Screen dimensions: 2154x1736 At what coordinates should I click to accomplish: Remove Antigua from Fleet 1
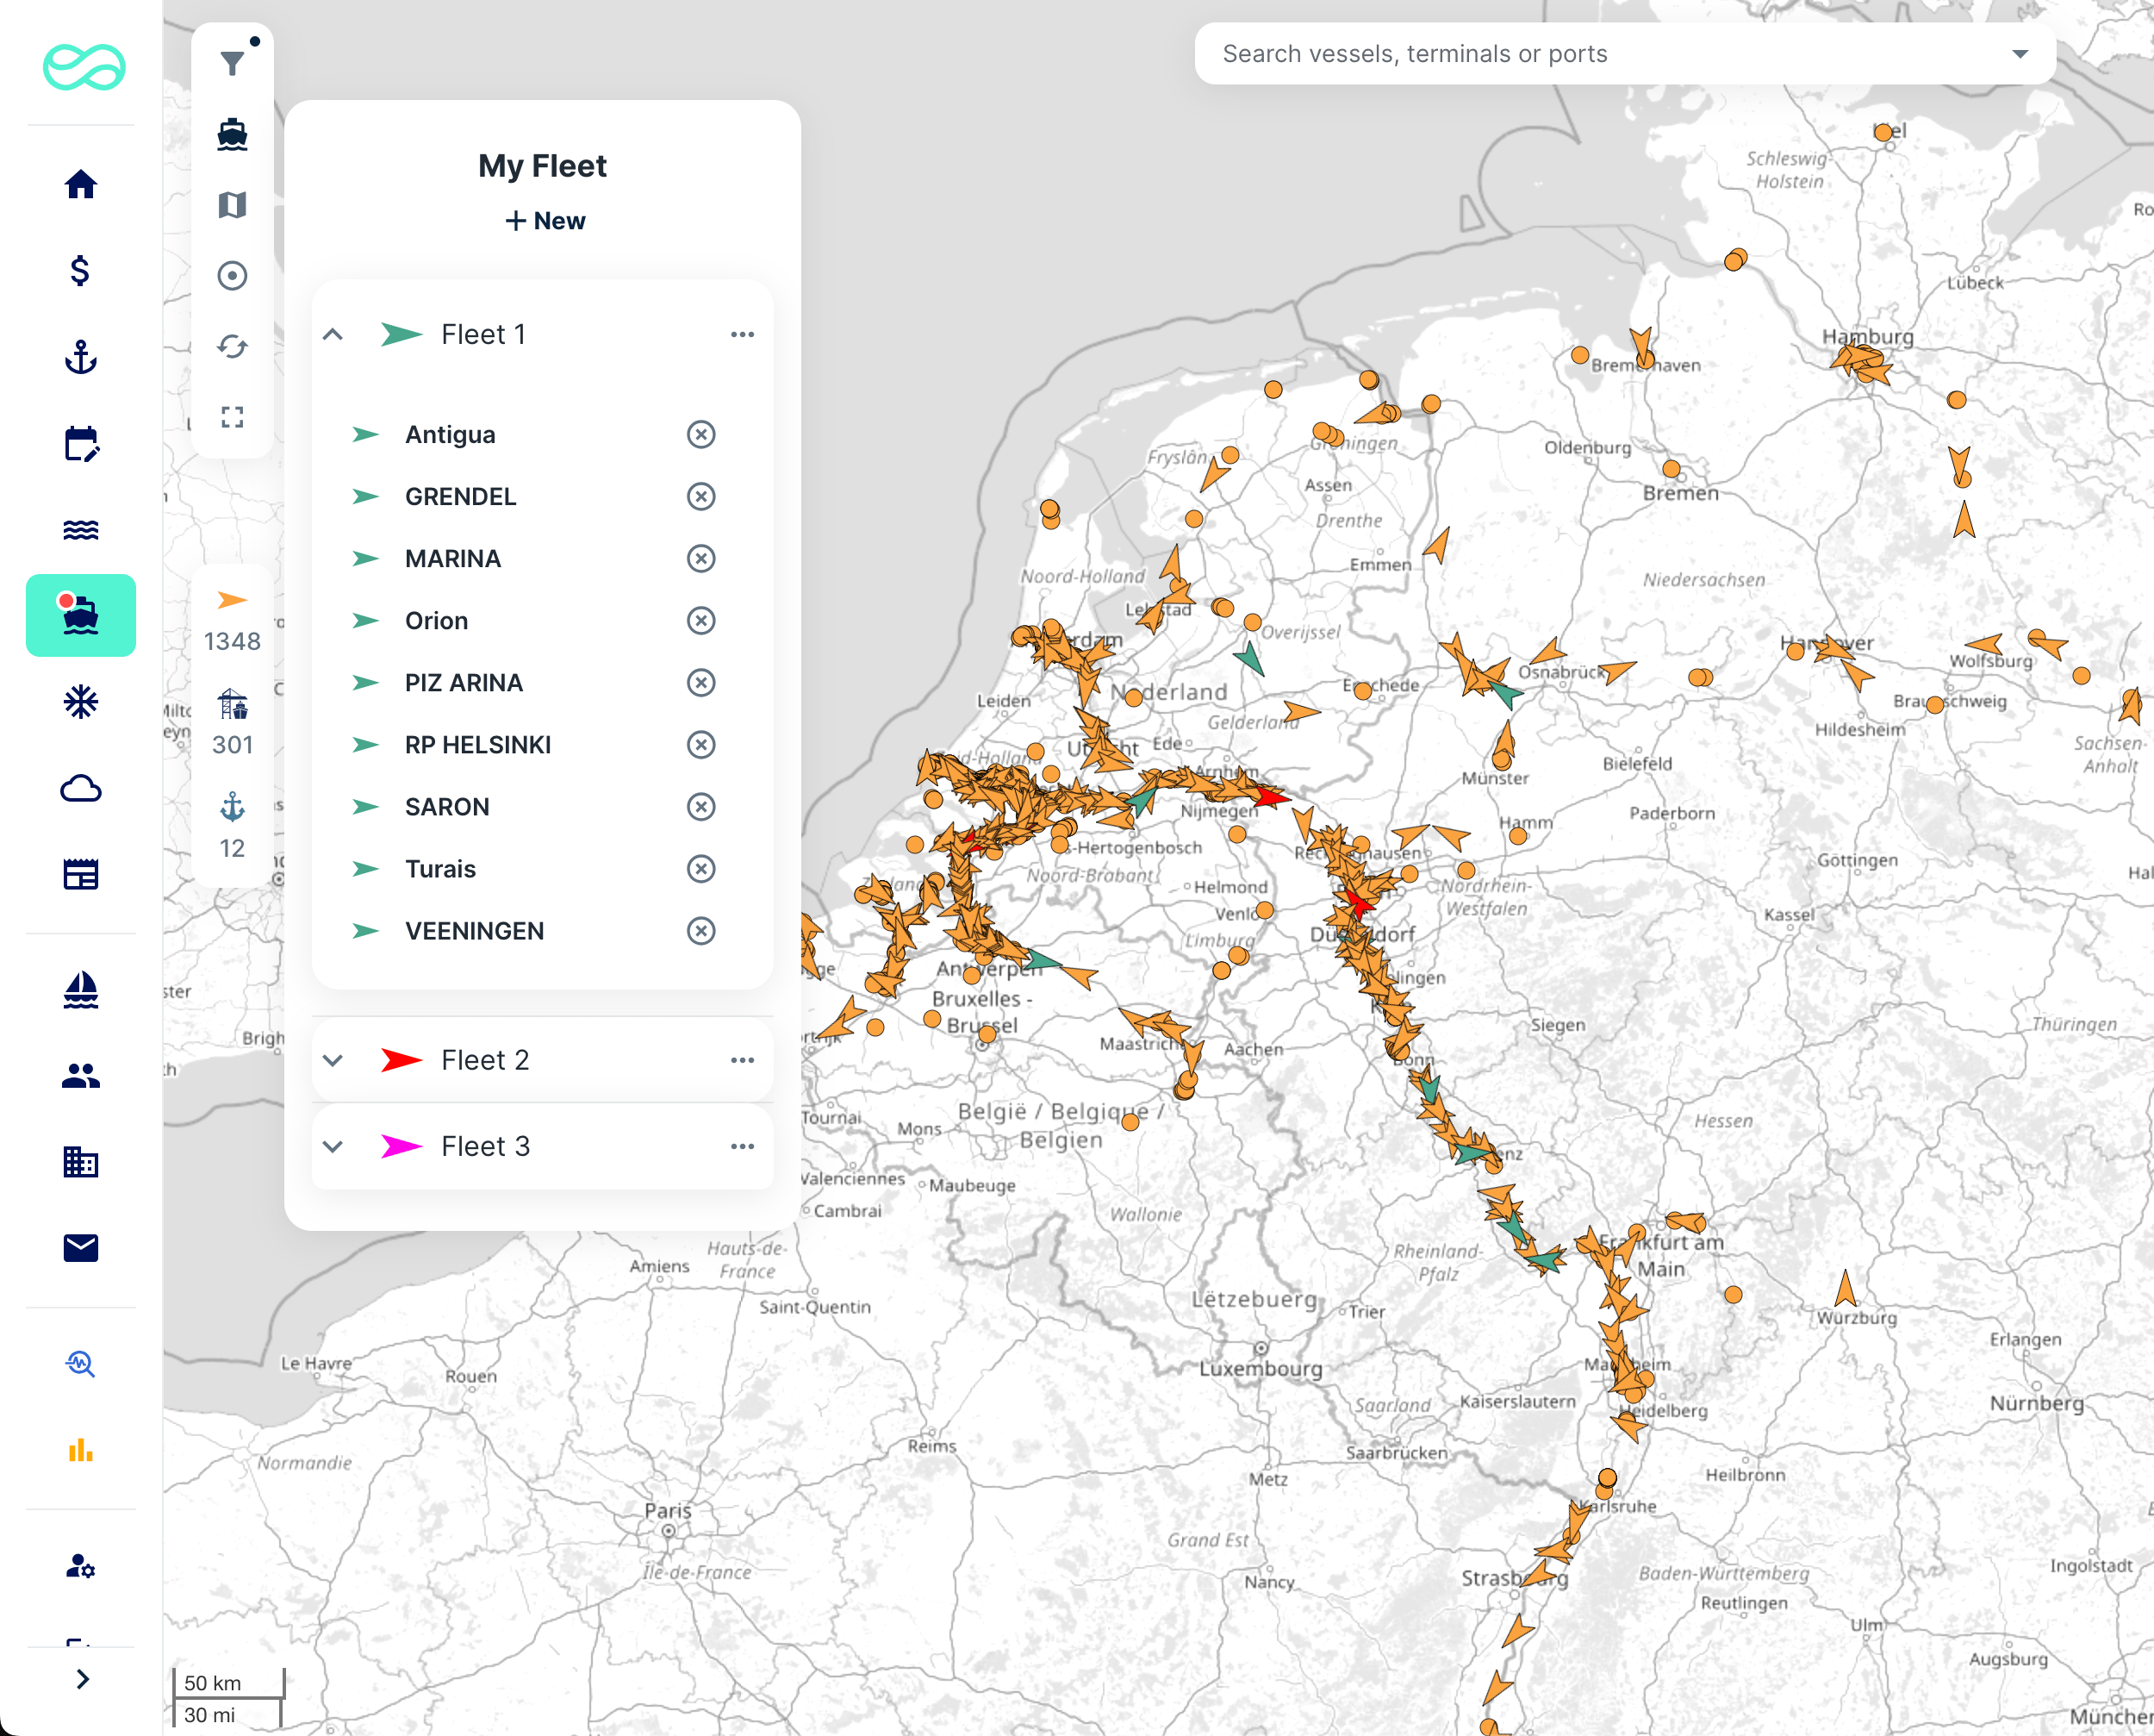[x=700, y=434]
